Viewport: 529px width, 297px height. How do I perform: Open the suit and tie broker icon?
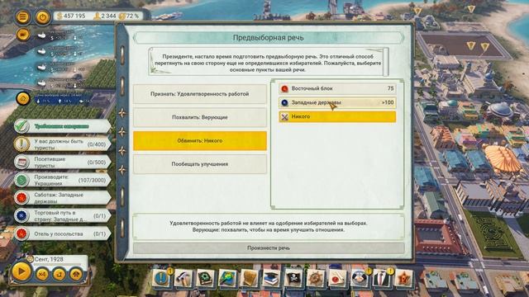pos(381,279)
